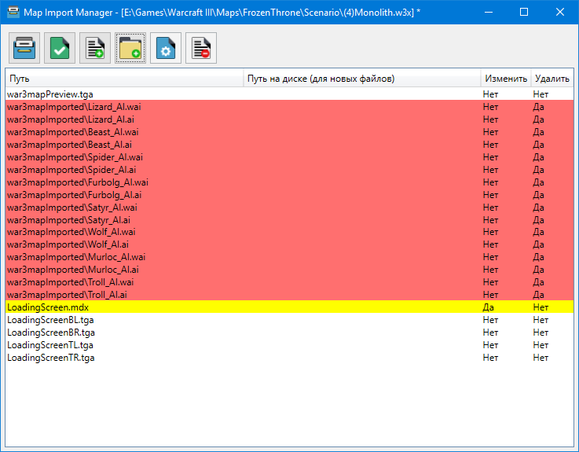Click Нет in Изменить for war3mapPreview.tga
579x452 pixels.
point(490,94)
